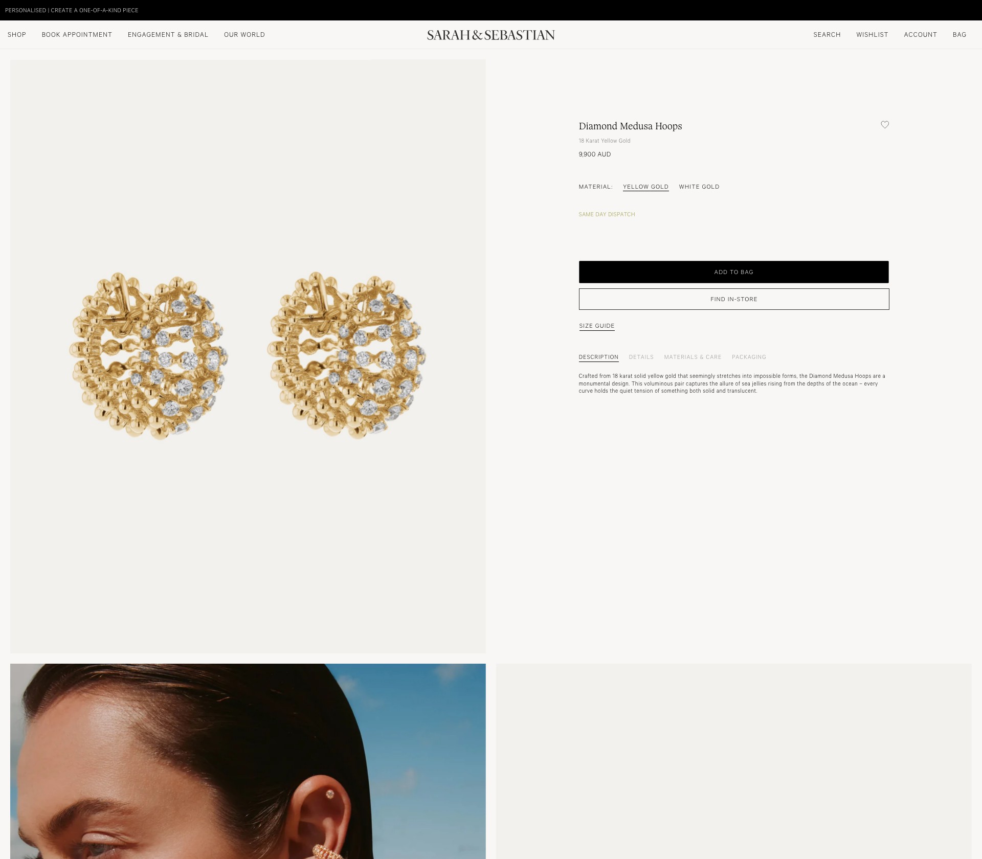The width and height of the screenshot is (982, 859).
Task: Go to Wishlist in header
Action: pyautogui.click(x=872, y=35)
